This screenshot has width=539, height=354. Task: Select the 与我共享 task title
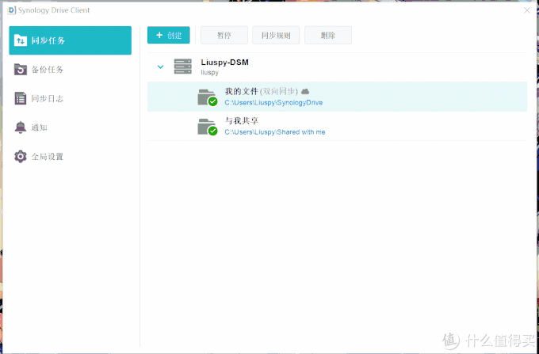(x=241, y=121)
